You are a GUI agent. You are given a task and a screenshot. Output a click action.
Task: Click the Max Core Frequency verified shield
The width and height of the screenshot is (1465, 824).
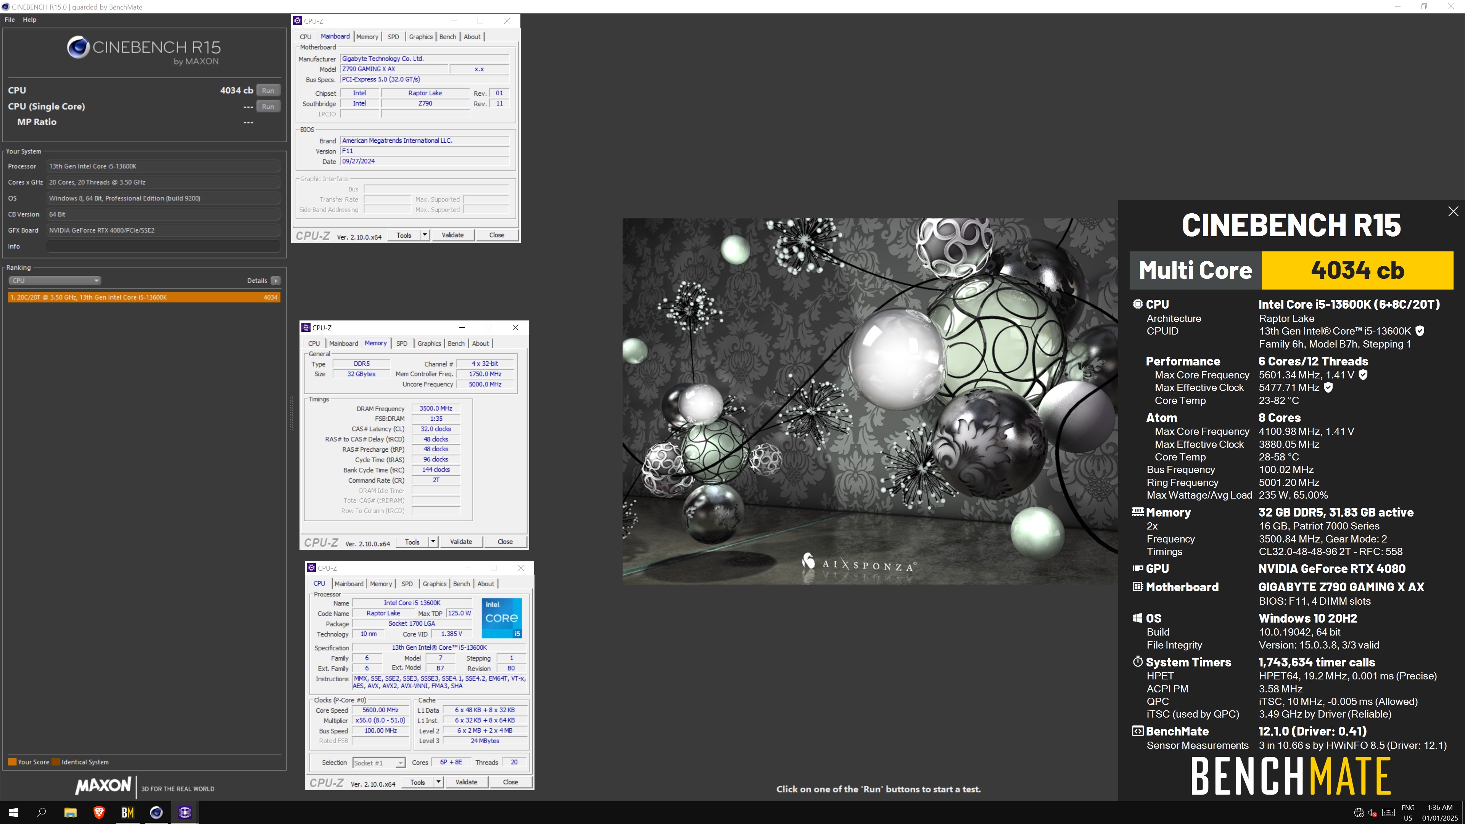[1363, 375]
